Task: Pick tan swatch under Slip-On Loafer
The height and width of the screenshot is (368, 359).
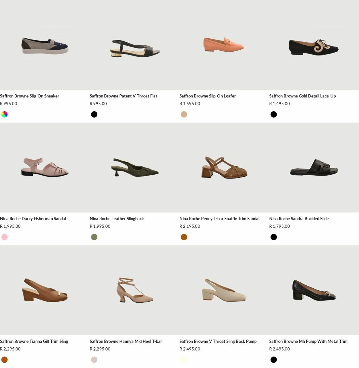Action: pos(184,114)
